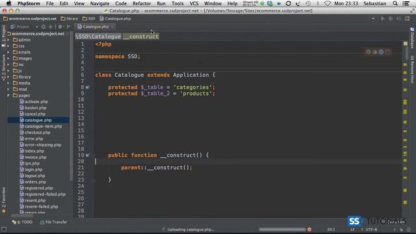Image resolution: width=416 pixels, height=234 pixels.
Task: Click the upload progress bar in status bar
Action: [282, 229]
